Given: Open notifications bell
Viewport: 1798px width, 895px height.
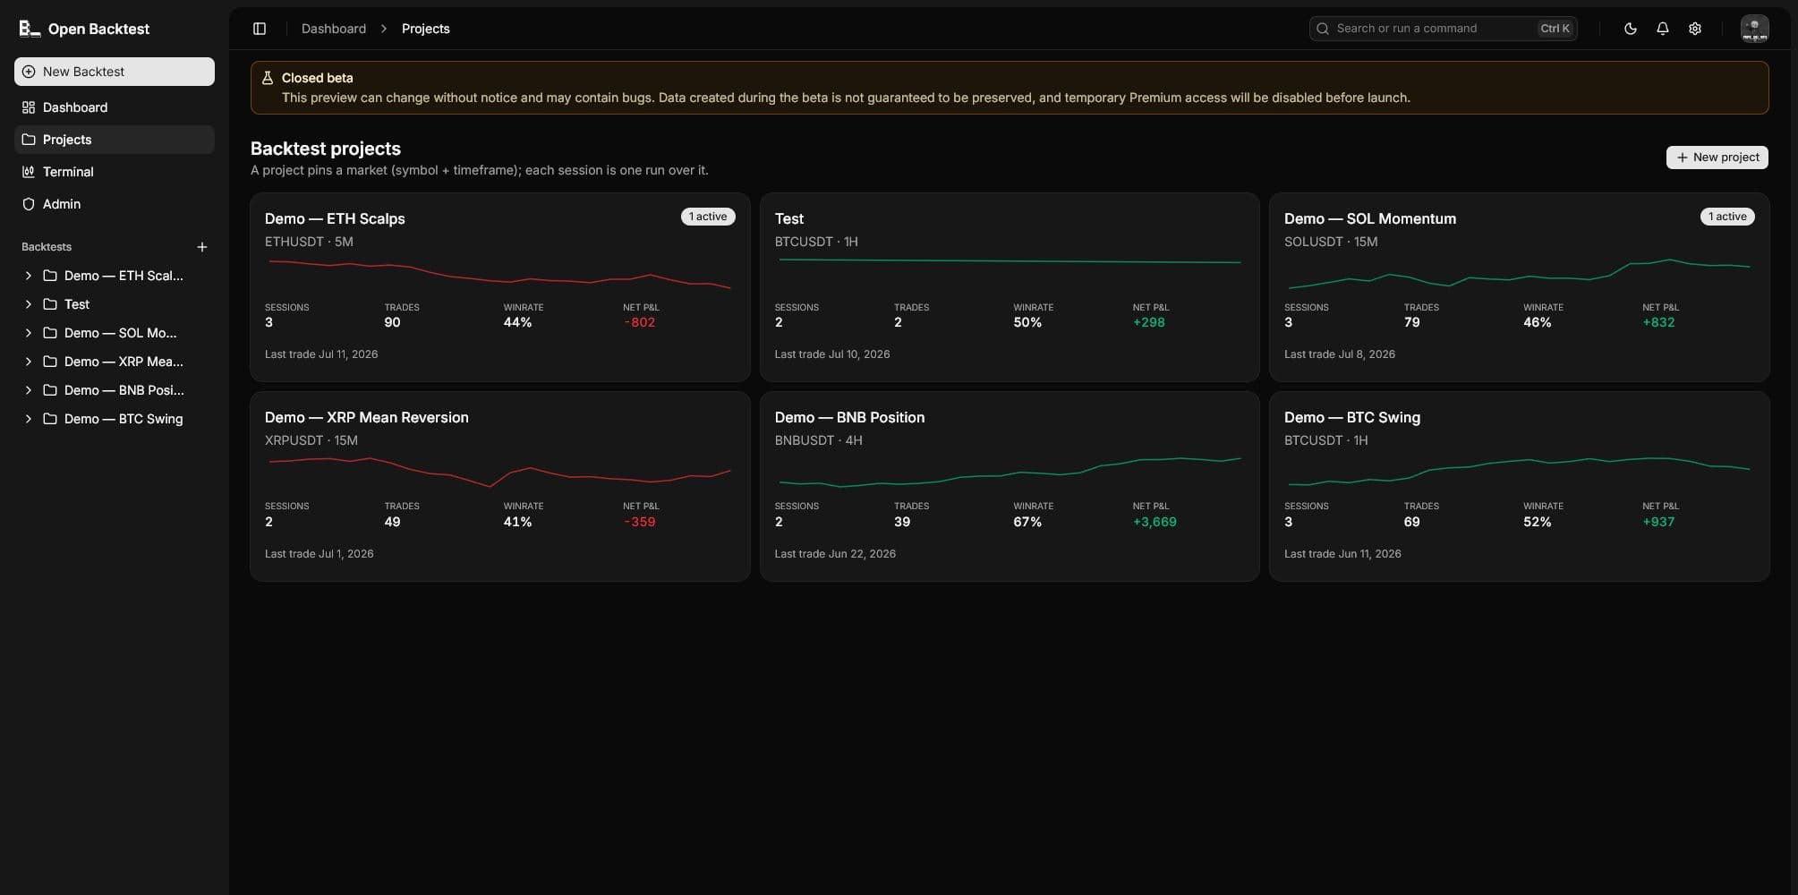Looking at the screenshot, I should [x=1662, y=29].
